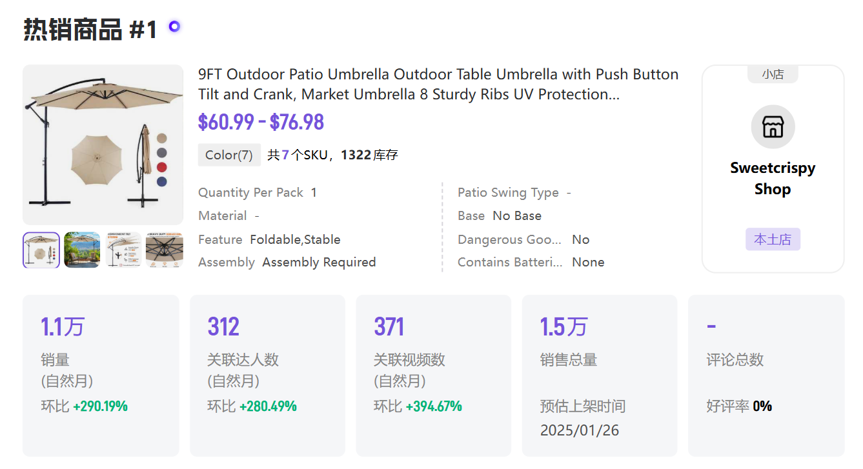Select the first umbrella thumbnail
The image size is (863, 469).
click(41, 250)
